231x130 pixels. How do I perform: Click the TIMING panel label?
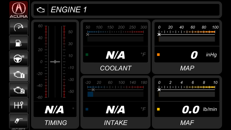56,123
